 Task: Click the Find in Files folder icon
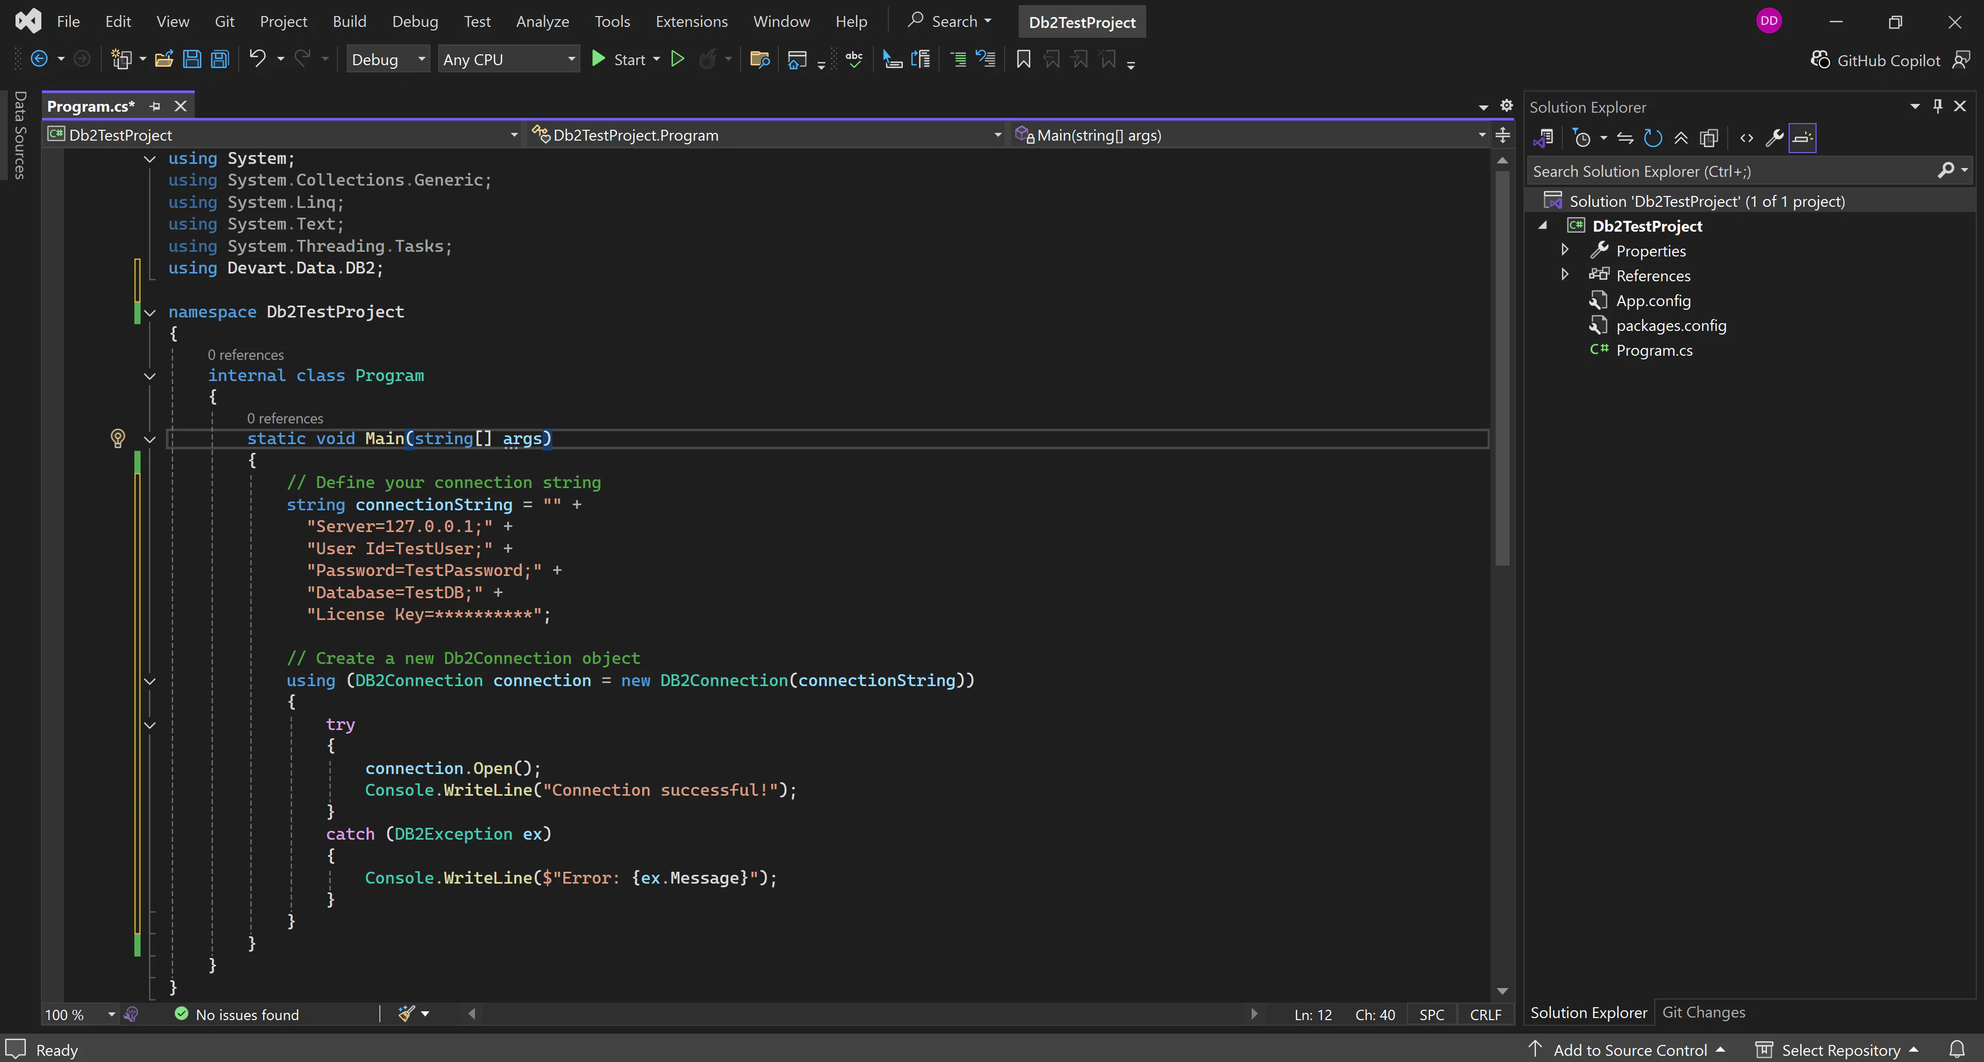(x=759, y=59)
